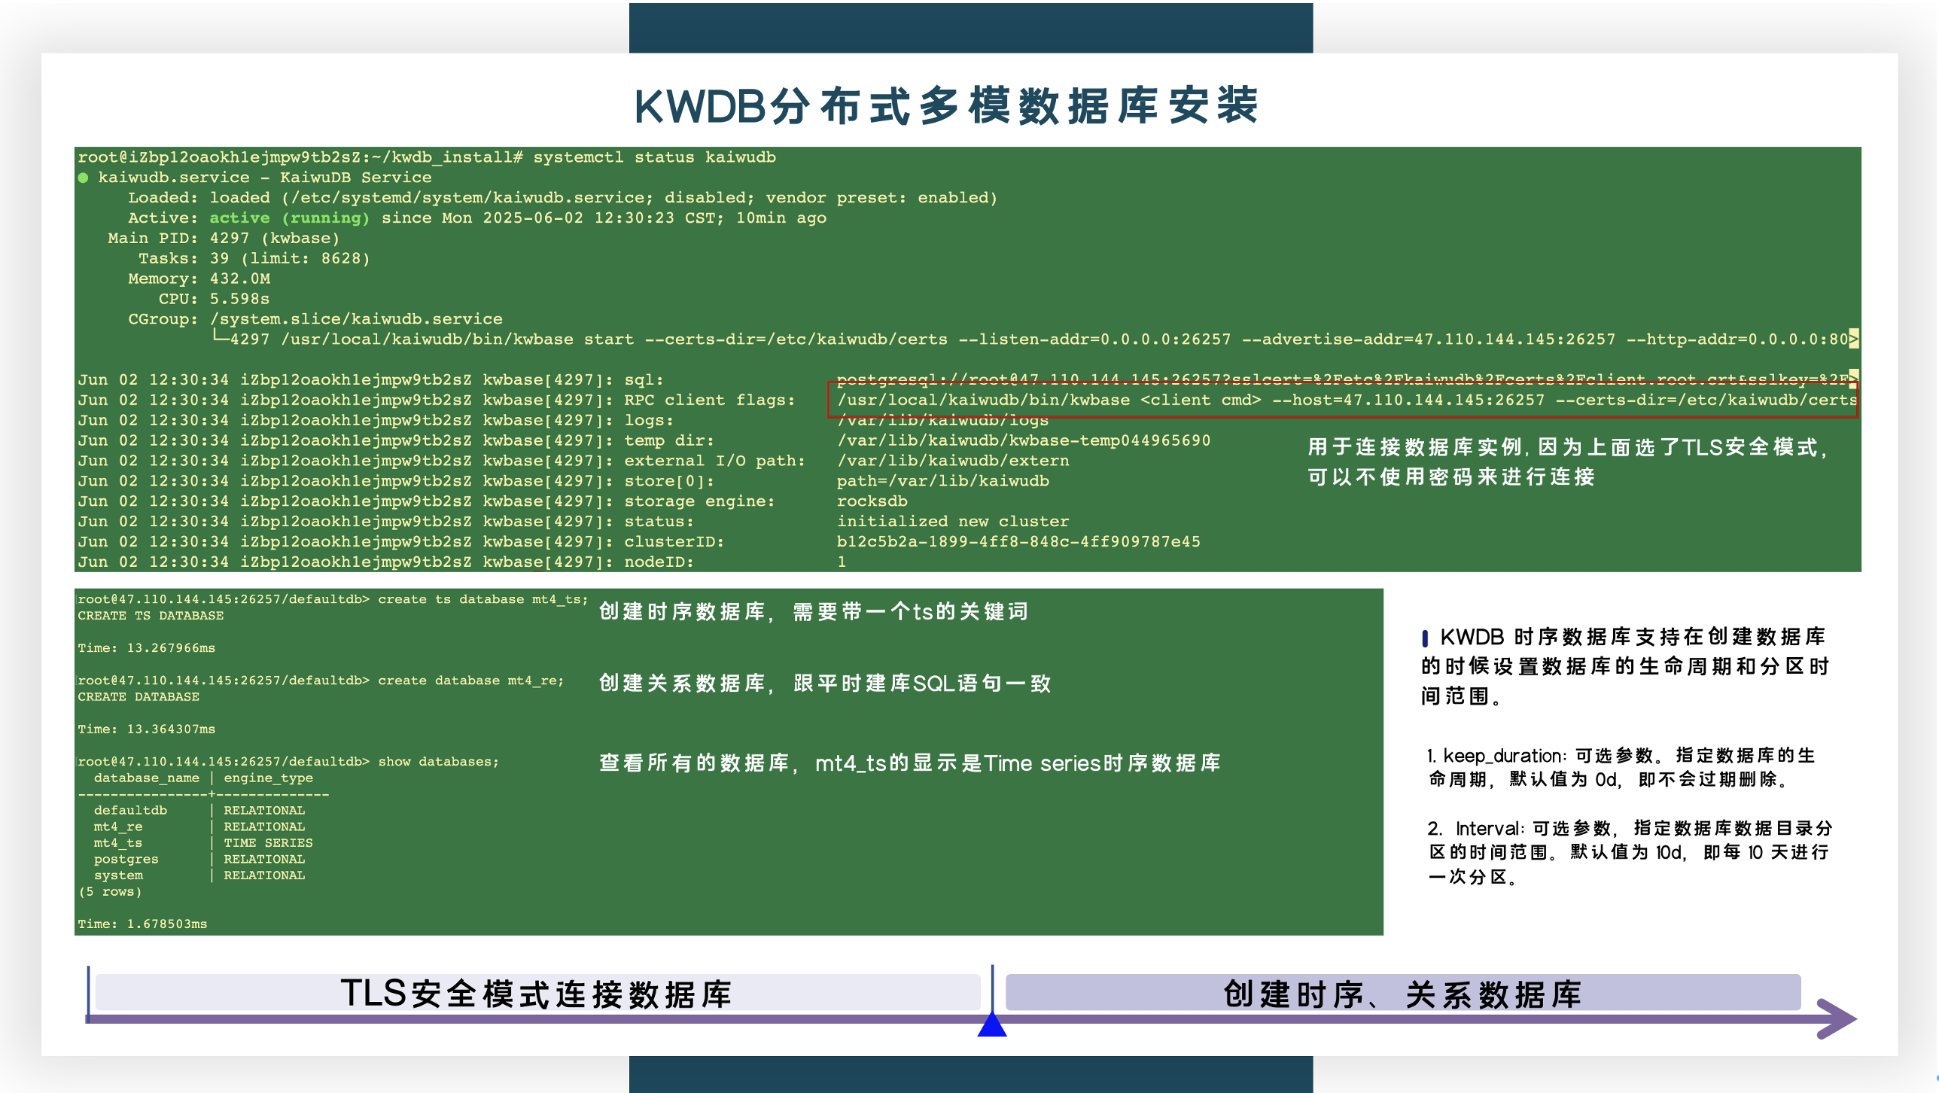Click the 'engine_type' column header
Screen dimensions: 1939x1093
[268, 778]
